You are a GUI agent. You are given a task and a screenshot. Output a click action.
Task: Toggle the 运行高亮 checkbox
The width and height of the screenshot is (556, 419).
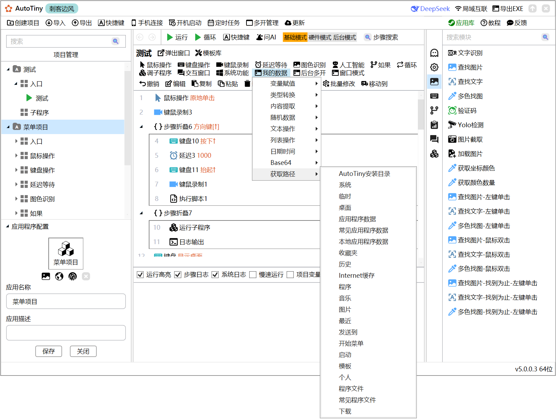coord(140,275)
